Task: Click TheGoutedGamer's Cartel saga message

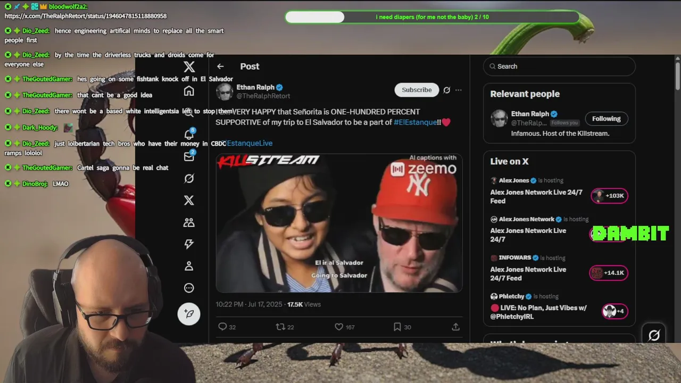Action: (122, 168)
